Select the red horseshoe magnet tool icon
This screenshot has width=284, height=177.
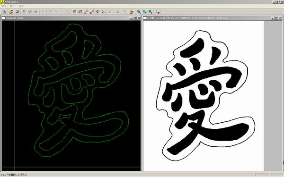(x=103, y=12)
